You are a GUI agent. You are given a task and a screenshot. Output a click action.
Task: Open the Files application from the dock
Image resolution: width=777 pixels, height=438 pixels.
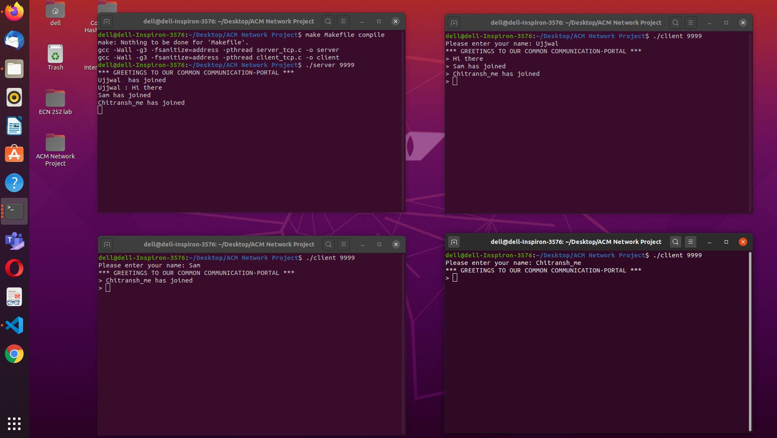(14, 69)
